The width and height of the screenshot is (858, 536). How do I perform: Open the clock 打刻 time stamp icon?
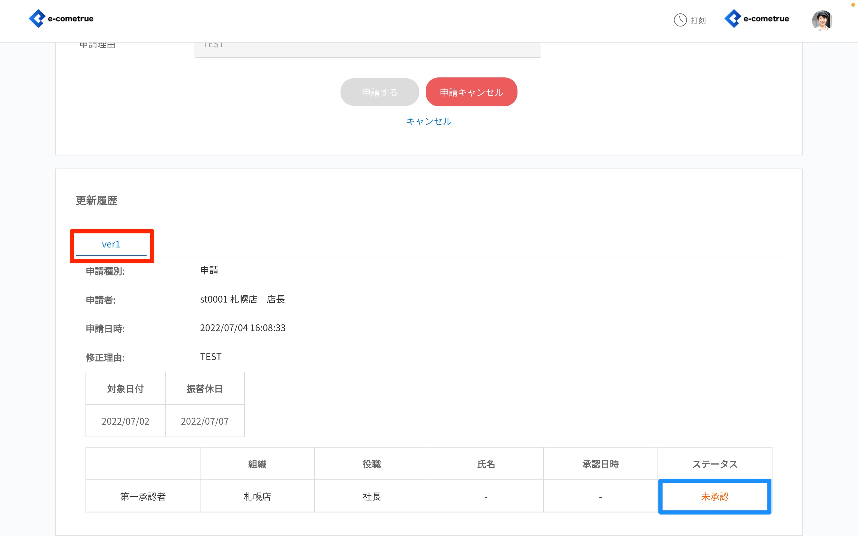pyautogui.click(x=680, y=20)
